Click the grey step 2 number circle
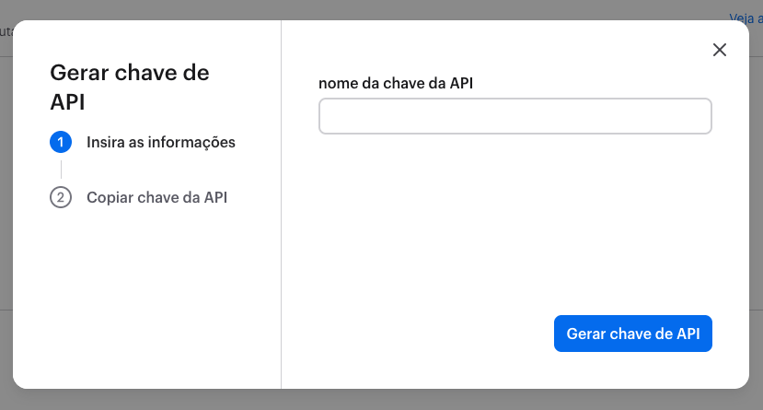The height and width of the screenshot is (410, 763). point(61,197)
